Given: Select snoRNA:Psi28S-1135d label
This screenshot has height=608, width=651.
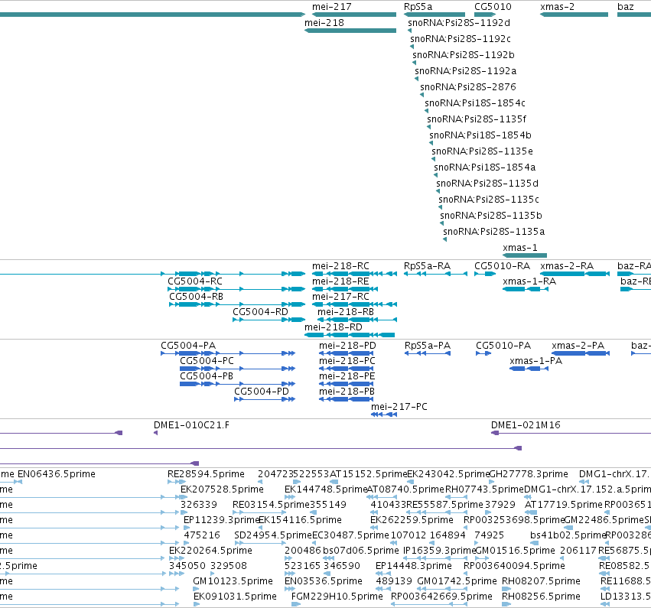Looking at the screenshot, I should pyautogui.click(x=487, y=184).
